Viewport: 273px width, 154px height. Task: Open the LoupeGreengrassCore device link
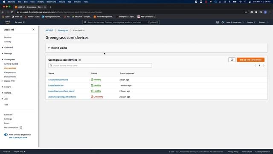point(58,80)
